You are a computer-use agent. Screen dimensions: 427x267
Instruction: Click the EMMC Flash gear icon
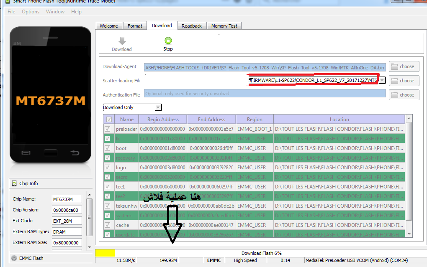pos(14,258)
